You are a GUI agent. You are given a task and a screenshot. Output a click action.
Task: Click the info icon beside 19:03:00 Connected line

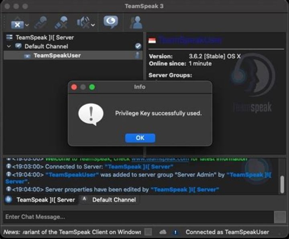coord(8,166)
